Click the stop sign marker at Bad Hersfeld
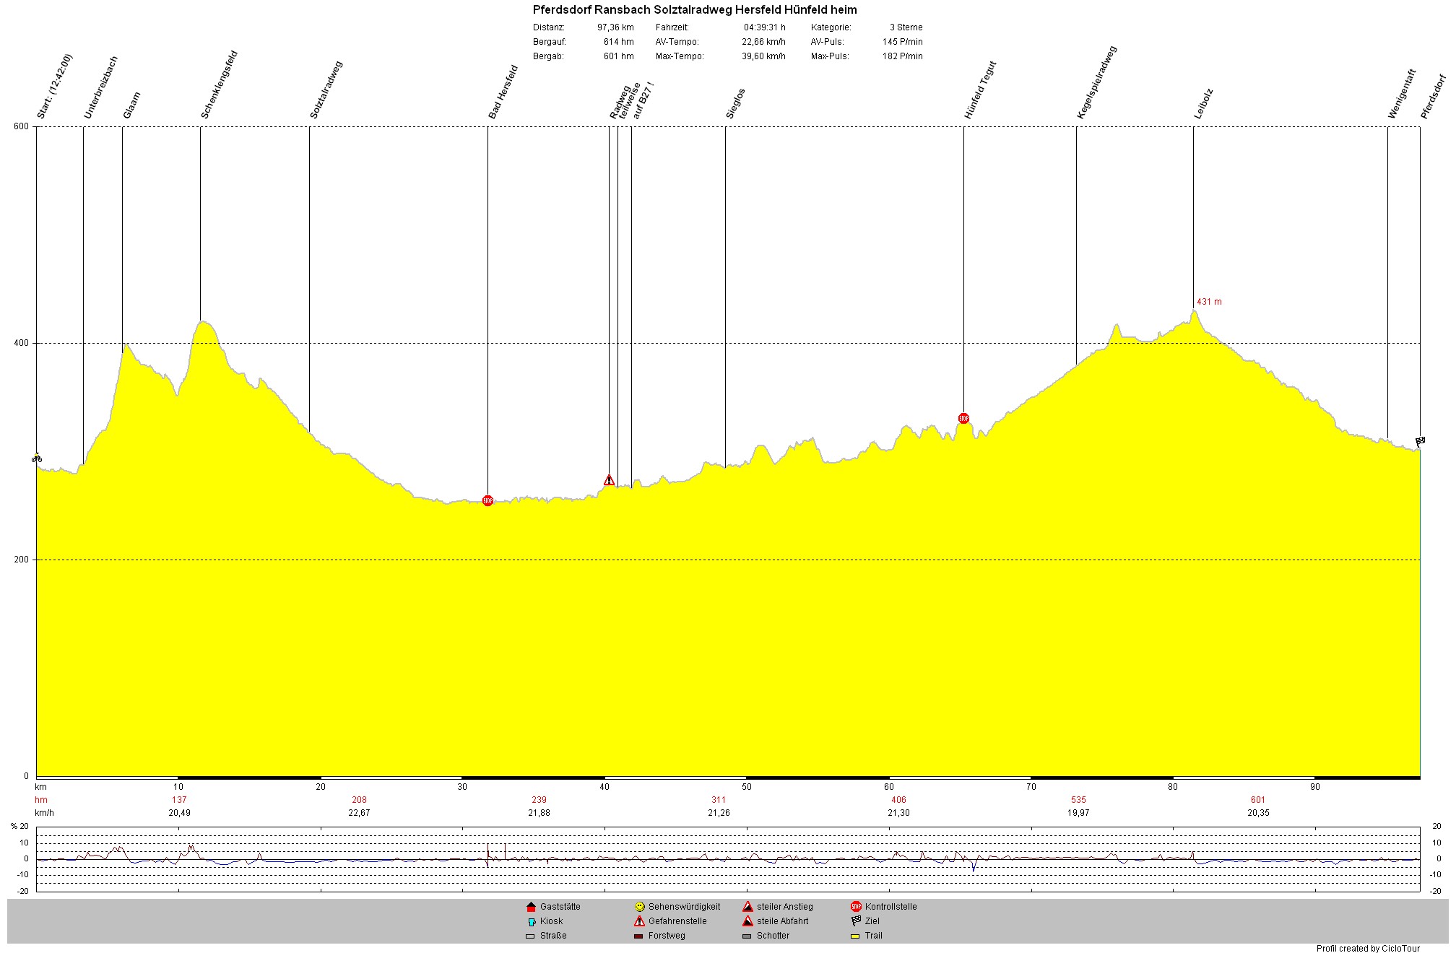1456x953 pixels. tap(487, 500)
